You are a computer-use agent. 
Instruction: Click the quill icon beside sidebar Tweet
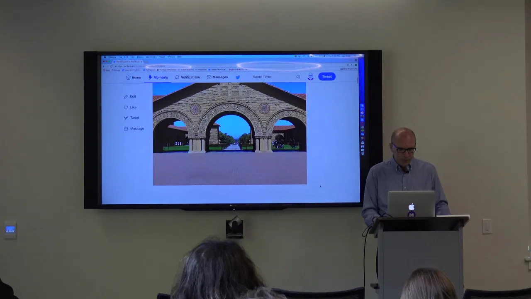(x=126, y=118)
